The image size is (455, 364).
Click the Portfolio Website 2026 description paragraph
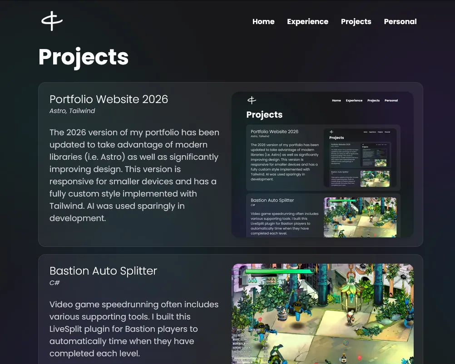tap(134, 175)
